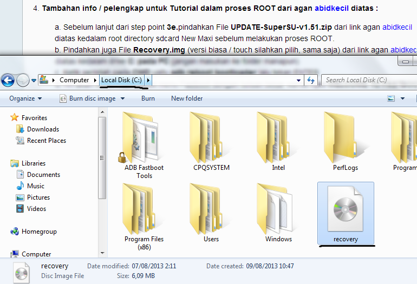
Task: Select Local Disk (C:) breadcrumb
Action: [121, 80]
